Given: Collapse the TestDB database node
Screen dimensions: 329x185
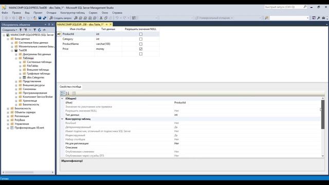Looking at the screenshot, I should 12,50.
